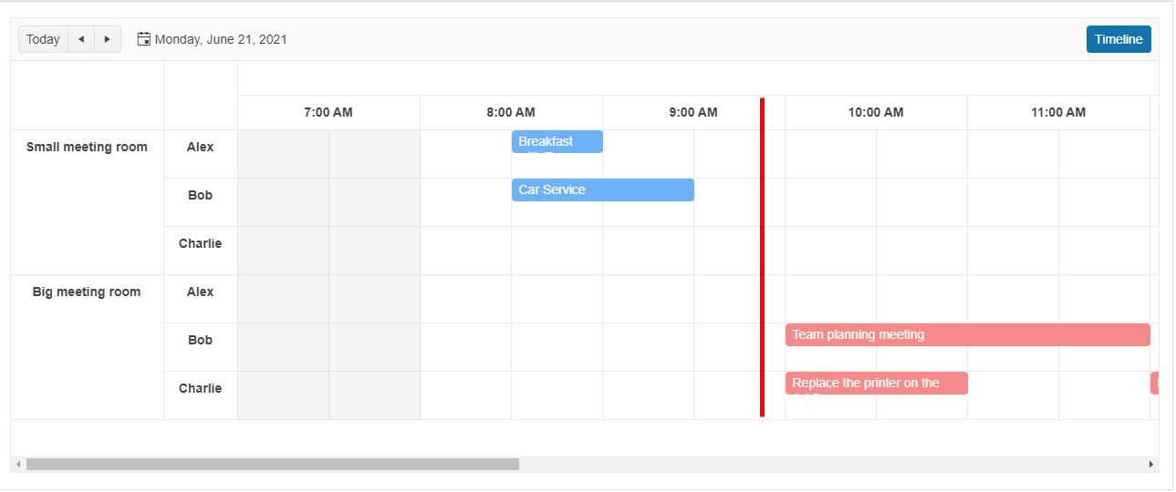The height and width of the screenshot is (492, 1176).
Task: Click Alex under Small meeting room
Action: (x=200, y=147)
